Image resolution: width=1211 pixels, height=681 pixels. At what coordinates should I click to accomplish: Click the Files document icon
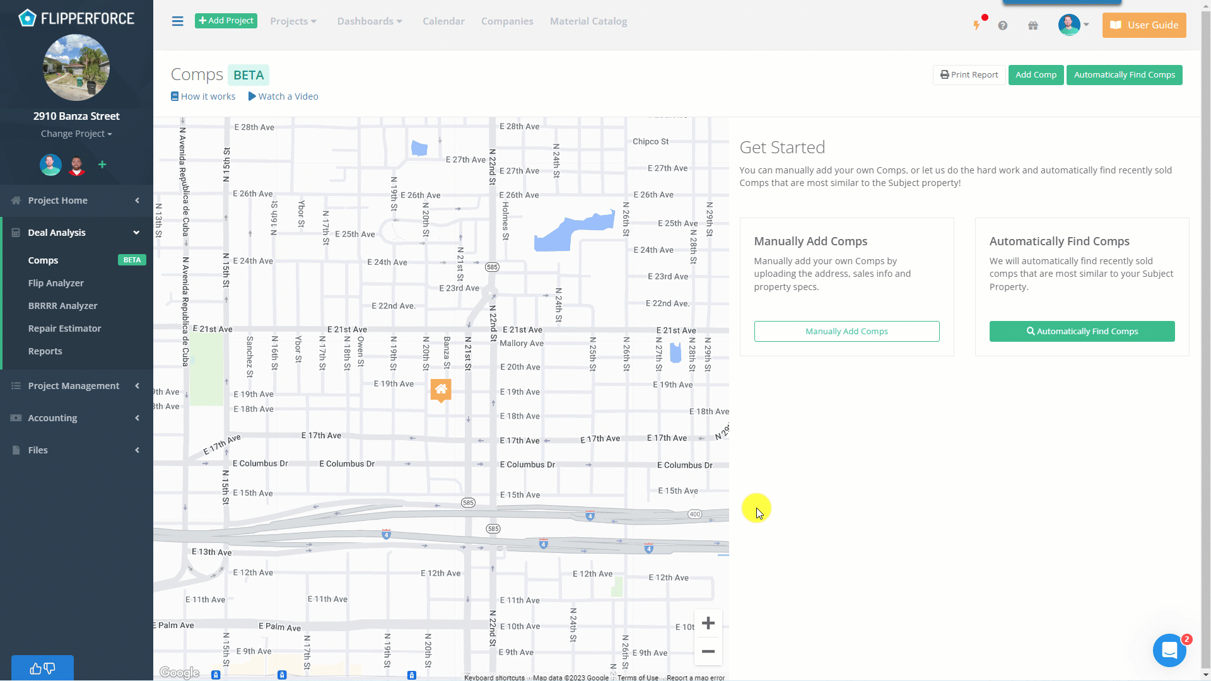coord(16,450)
